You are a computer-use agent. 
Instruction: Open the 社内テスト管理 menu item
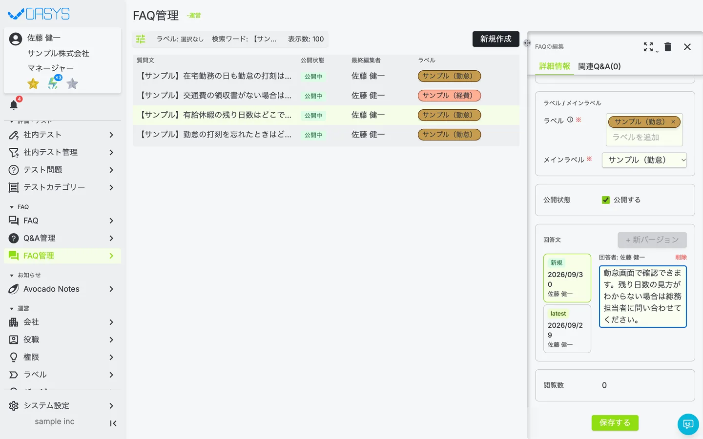click(x=62, y=152)
